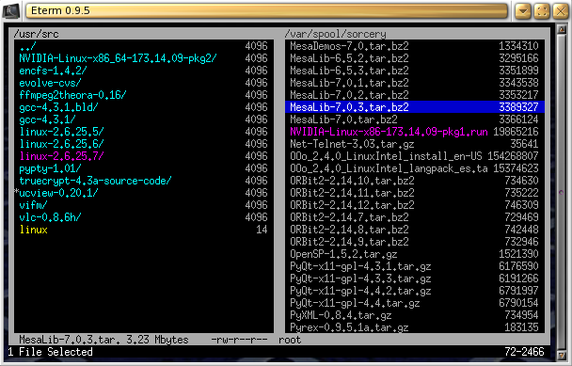
Task: Click the 1 File Selected message
Action: [50, 352]
